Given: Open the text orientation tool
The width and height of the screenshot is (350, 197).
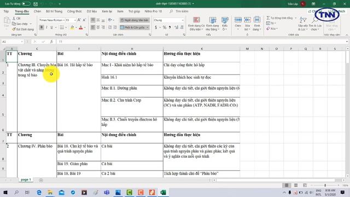Looking at the screenshot, I should pos(110,20).
